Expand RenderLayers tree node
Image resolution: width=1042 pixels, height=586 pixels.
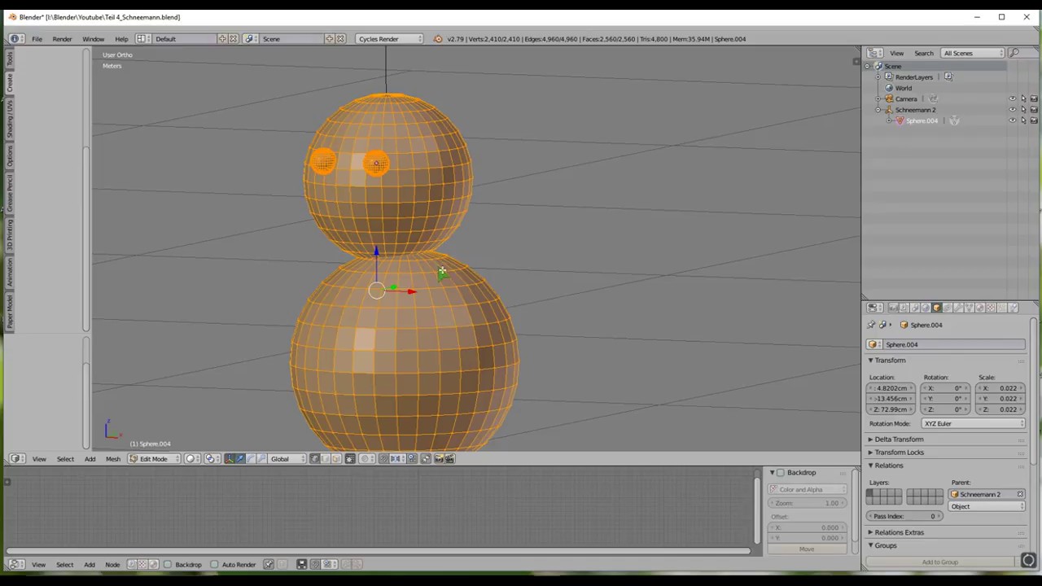(878, 77)
